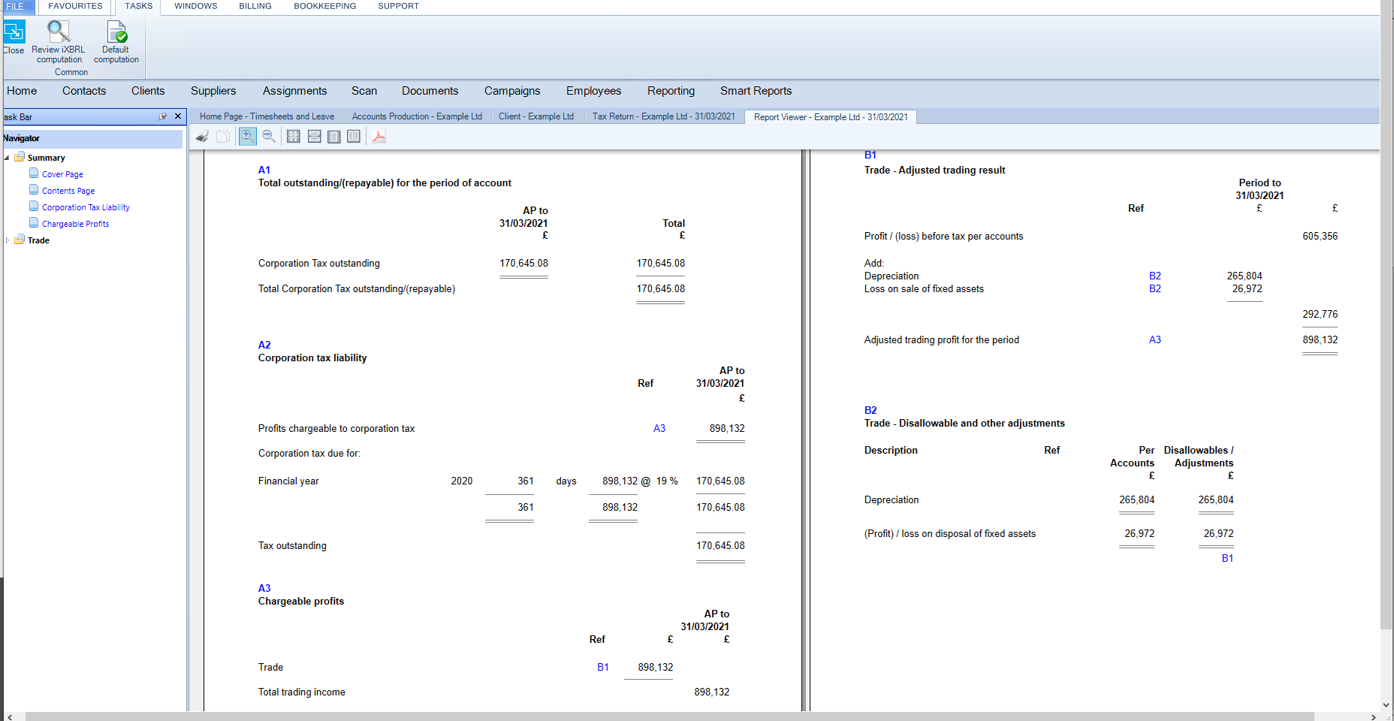Image resolution: width=1394 pixels, height=721 pixels.
Task: Open the BOOKKEEPING ribbon tab
Action: pyautogui.click(x=325, y=6)
